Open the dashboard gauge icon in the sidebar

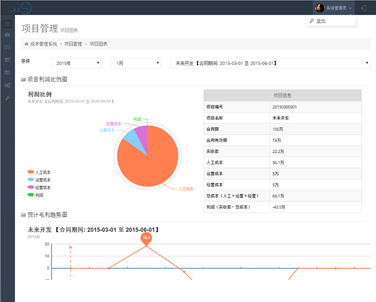(x=7, y=35)
